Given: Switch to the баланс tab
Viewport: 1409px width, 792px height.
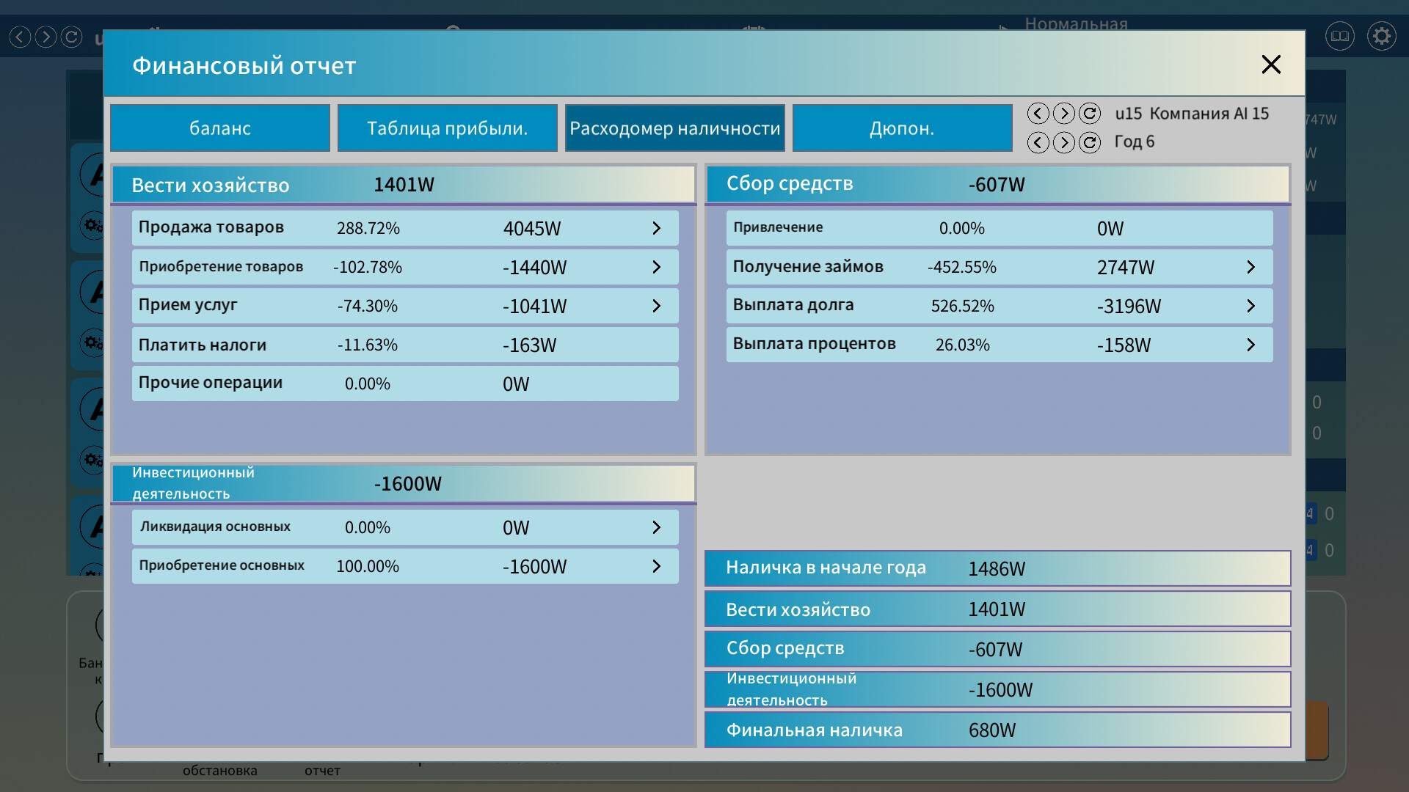Looking at the screenshot, I should coord(220,128).
